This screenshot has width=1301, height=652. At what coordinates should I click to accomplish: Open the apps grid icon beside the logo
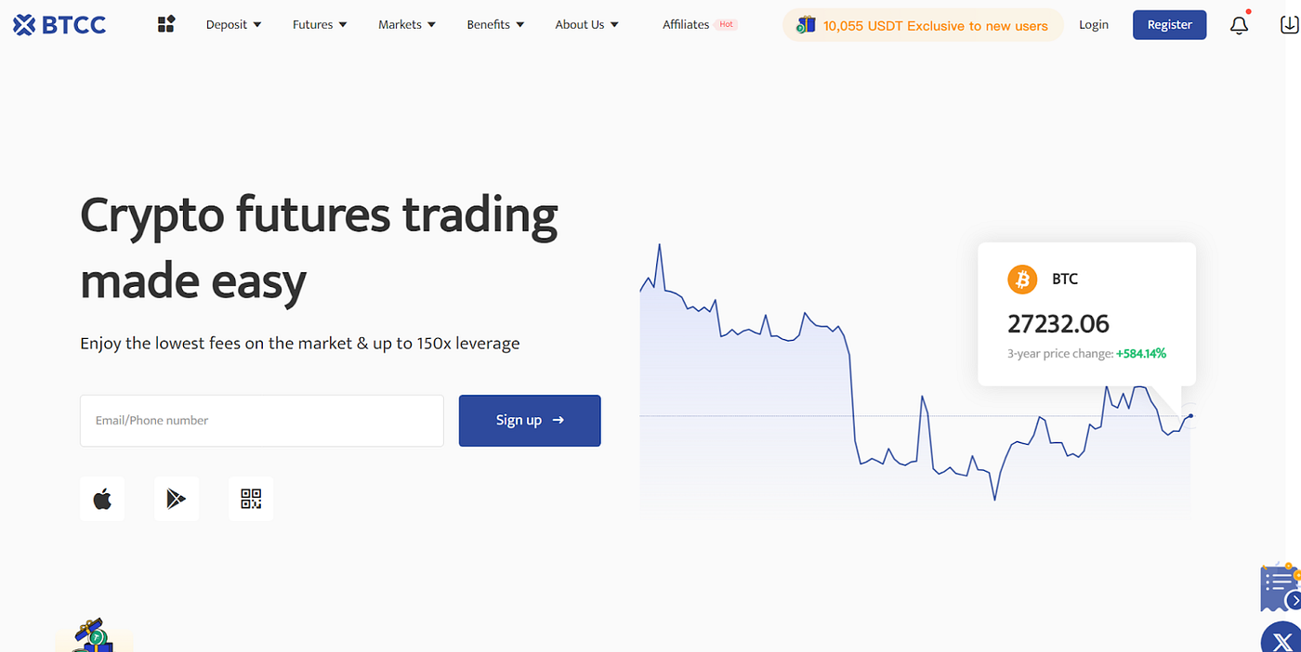point(165,23)
